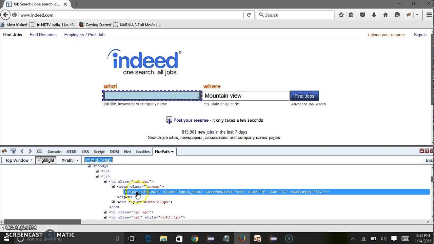Switch to Firebug Script tab
The image size is (434, 244).
coord(99,152)
